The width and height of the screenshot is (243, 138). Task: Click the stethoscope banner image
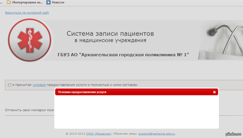pos(220,40)
